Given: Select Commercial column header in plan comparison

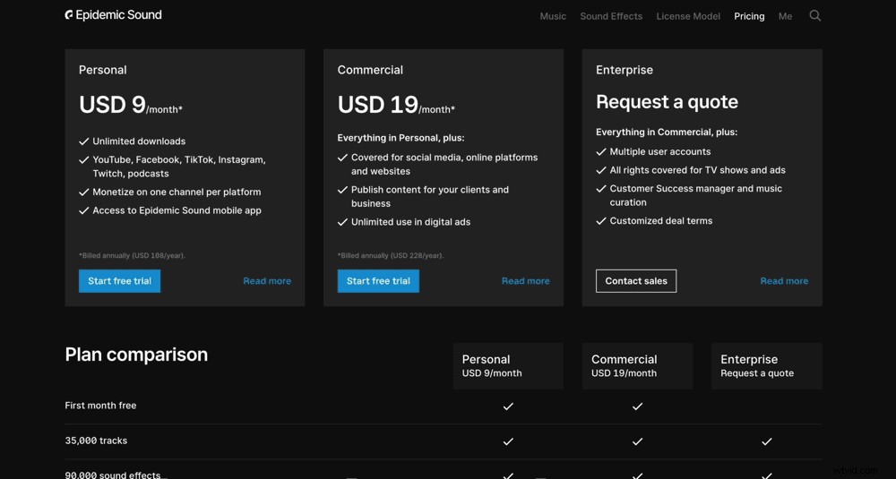Looking at the screenshot, I should click(637, 365).
